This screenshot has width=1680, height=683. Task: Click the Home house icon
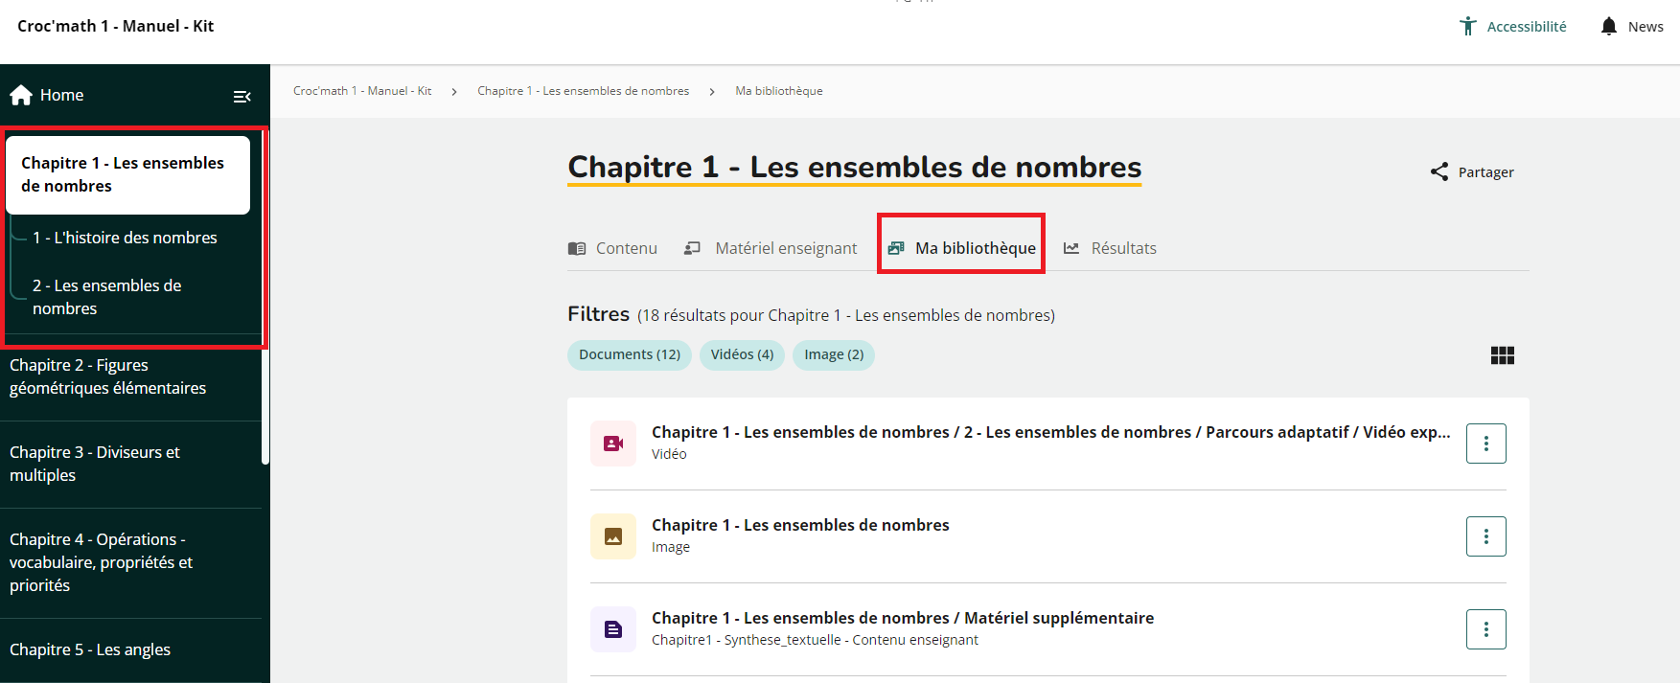click(21, 95)
